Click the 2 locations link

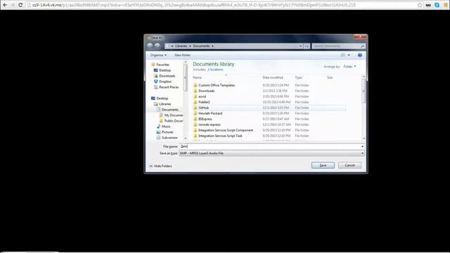215,70
